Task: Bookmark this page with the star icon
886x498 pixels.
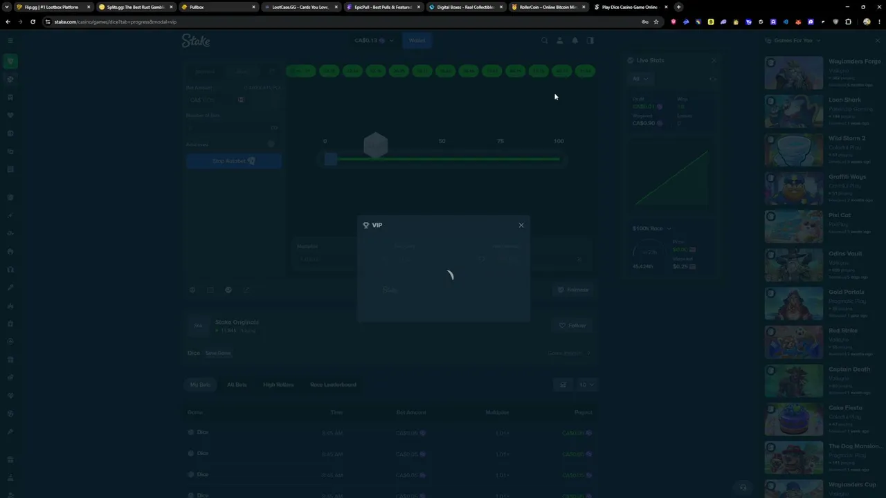Action: 656,21
